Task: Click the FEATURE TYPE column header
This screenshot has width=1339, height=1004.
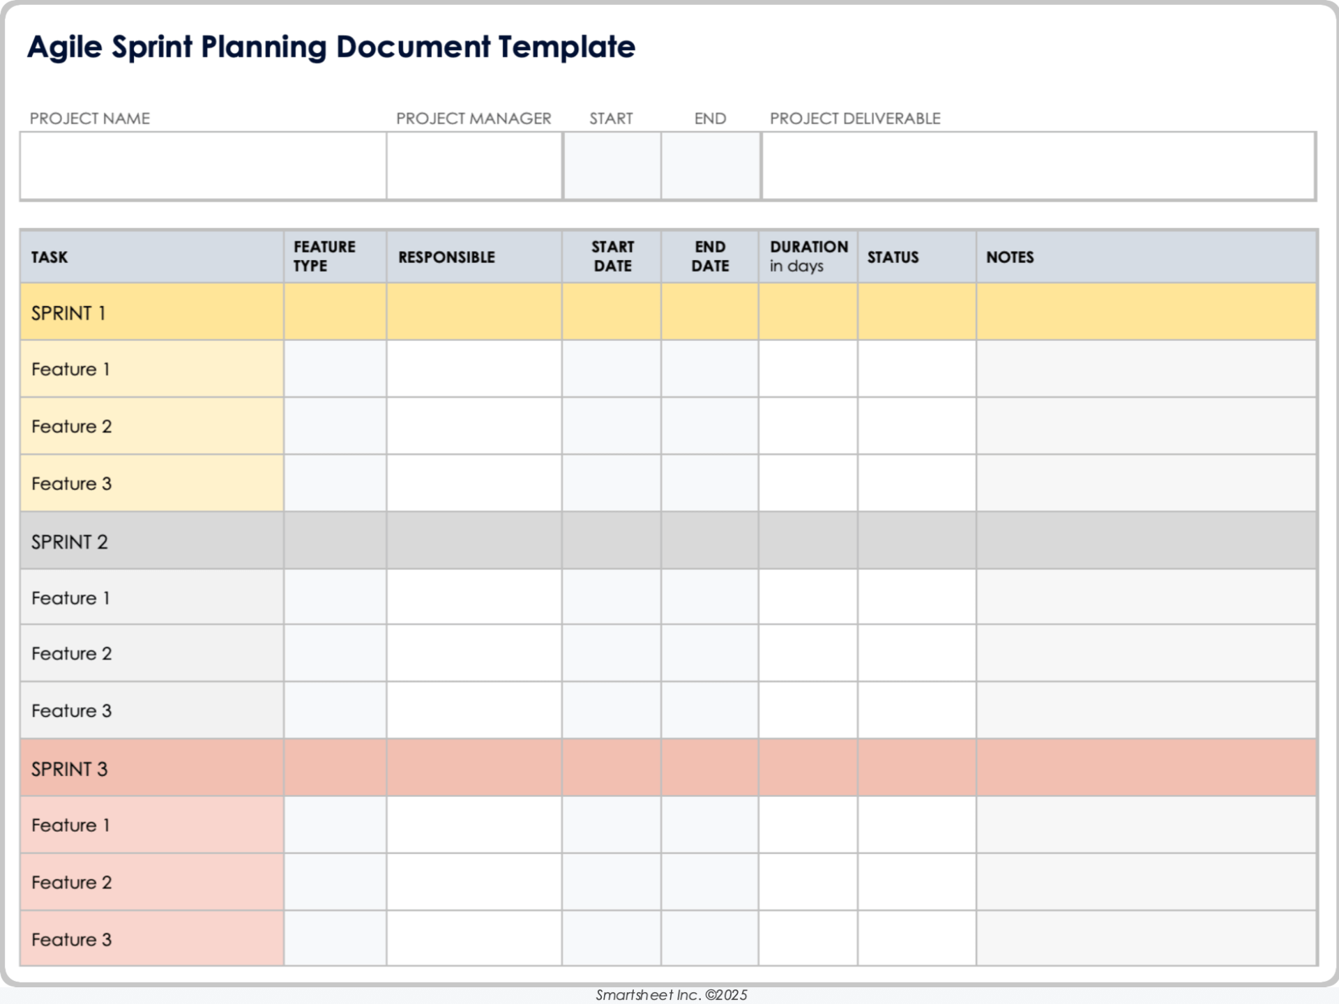Action: [x=324, y=257]
